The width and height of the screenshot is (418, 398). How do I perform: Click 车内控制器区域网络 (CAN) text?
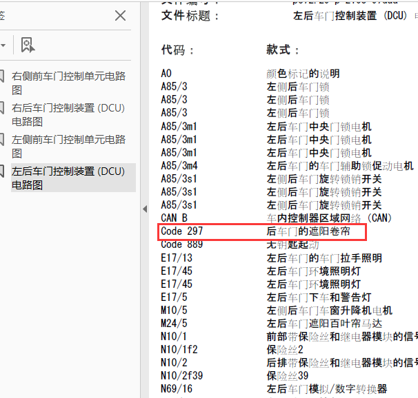[330, 218]
